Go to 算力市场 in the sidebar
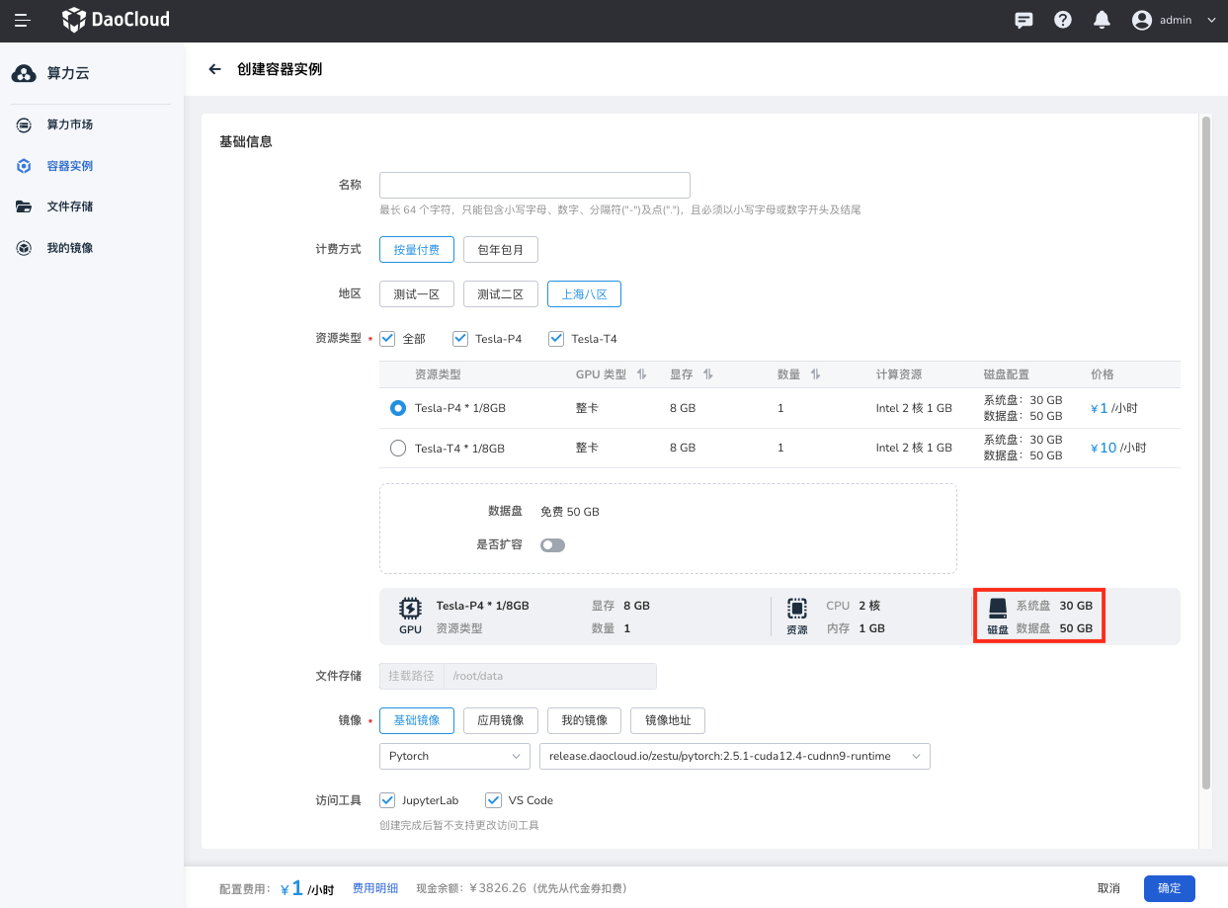Viewport: 1228px width, 908px height. [x=69, y=124]
